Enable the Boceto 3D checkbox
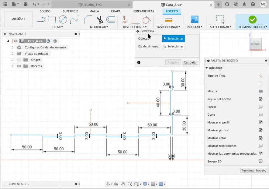The width and height of the screenshot is (269, 189). pyautogui.click(x=260, y=161)
